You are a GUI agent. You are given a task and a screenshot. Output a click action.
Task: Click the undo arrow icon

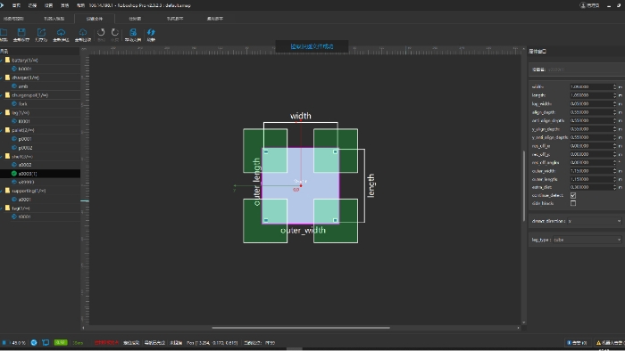point(101,33)
